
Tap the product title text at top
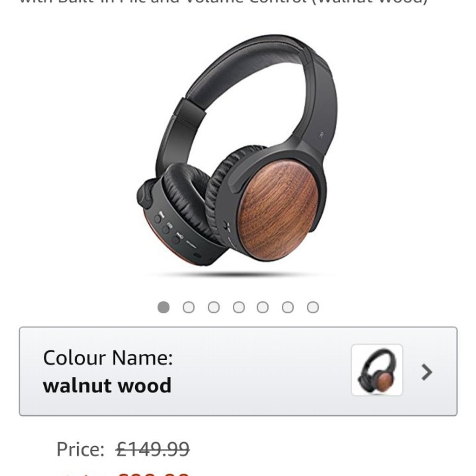tap(223, 2)
